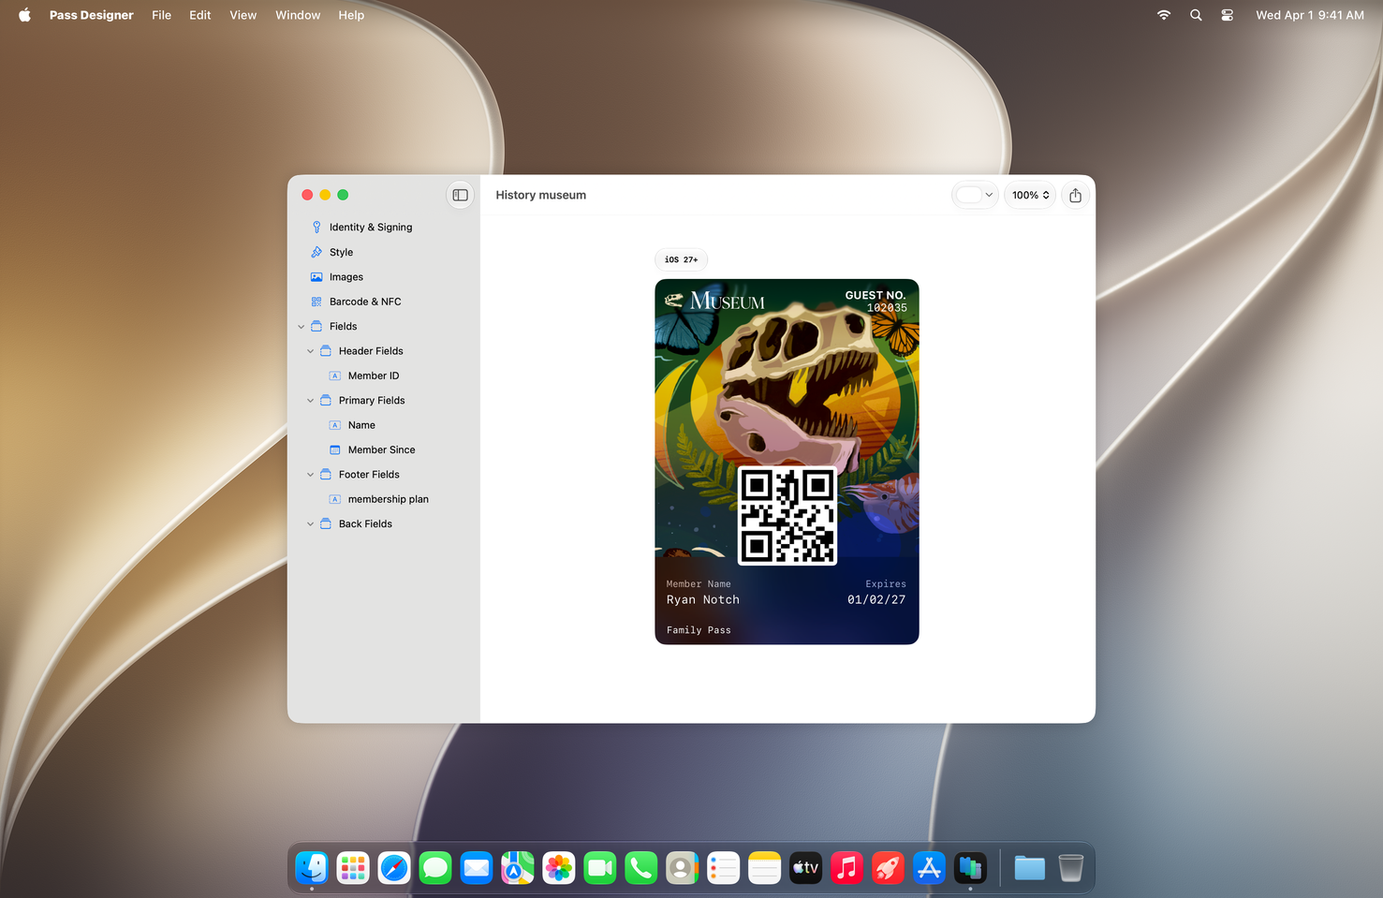Click the Share button in toolbar
Screen dimensions: 1383x898
point(1076,195)
